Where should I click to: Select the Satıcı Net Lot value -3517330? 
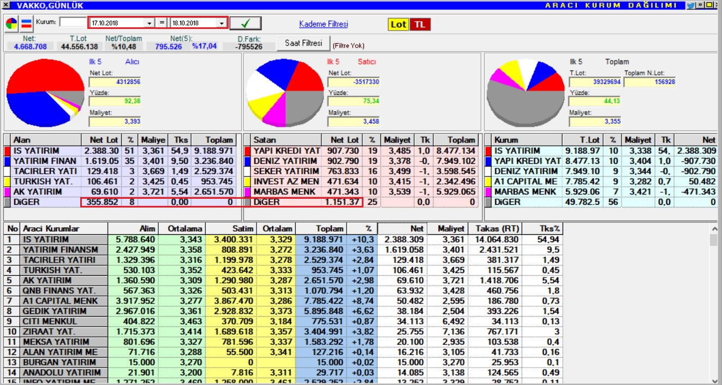click(354, 82)
